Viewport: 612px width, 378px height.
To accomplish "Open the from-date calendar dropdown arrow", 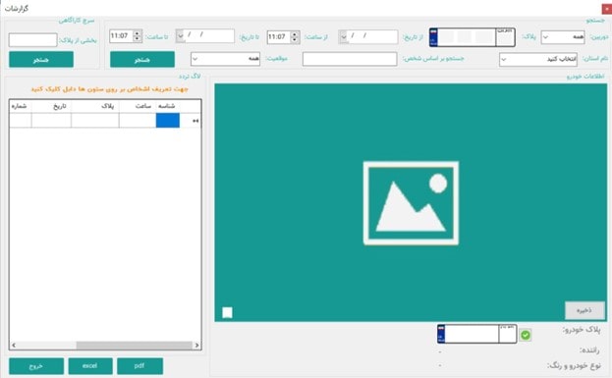I will (x=343, y=37).
